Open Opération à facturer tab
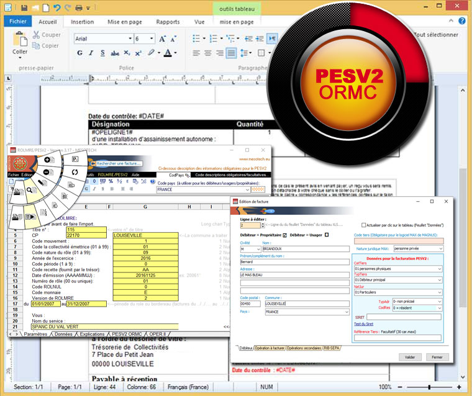Image resolution: width=472 pixels, height=396 pixels. pos(270,348)
